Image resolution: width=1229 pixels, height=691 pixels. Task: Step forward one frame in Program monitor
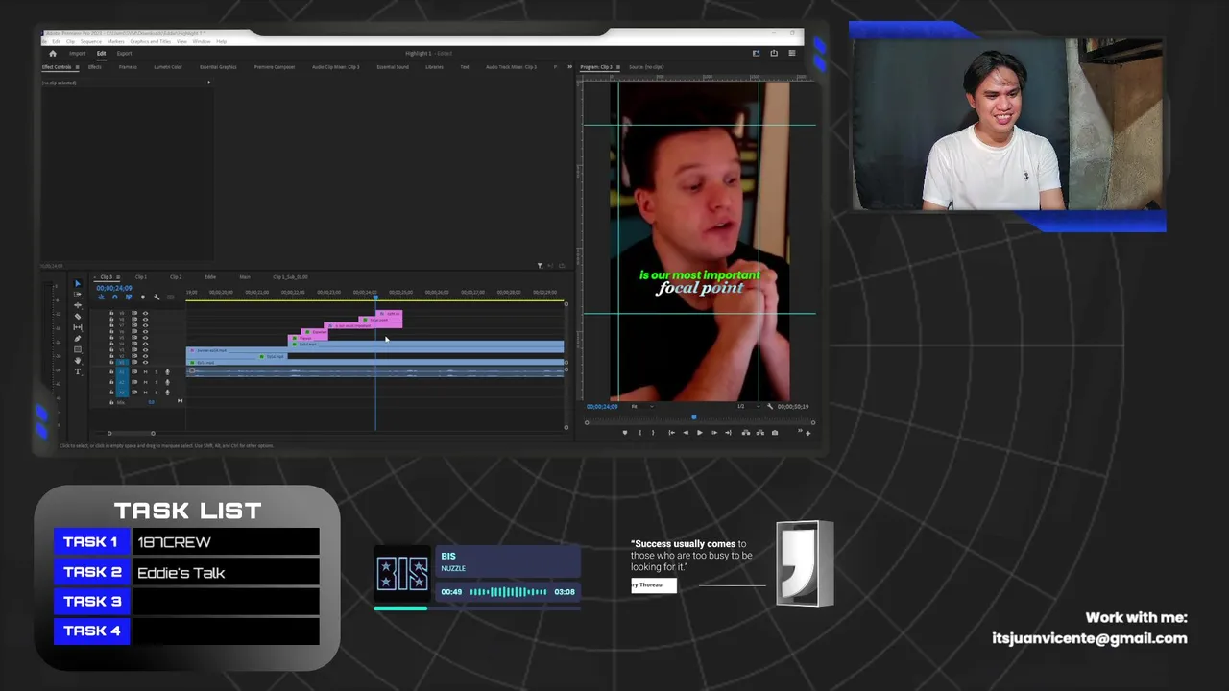pos(714,433)
